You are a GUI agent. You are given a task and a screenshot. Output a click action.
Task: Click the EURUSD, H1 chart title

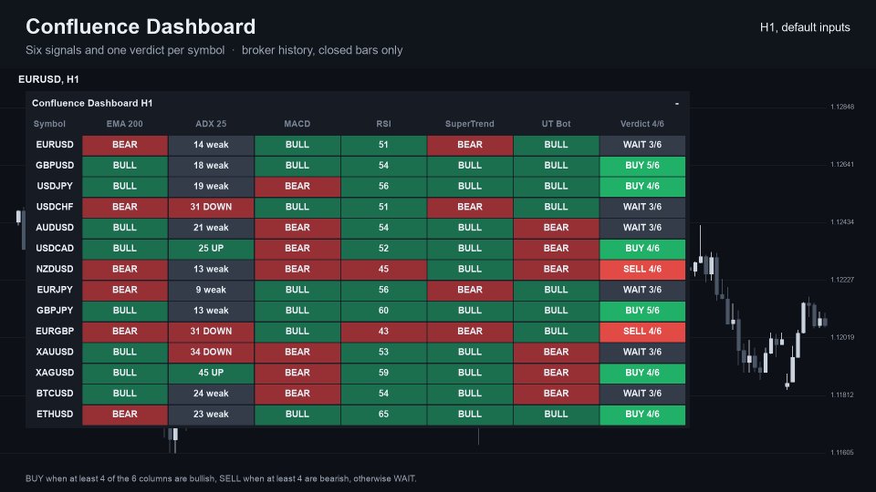click(x=48, y=79)
